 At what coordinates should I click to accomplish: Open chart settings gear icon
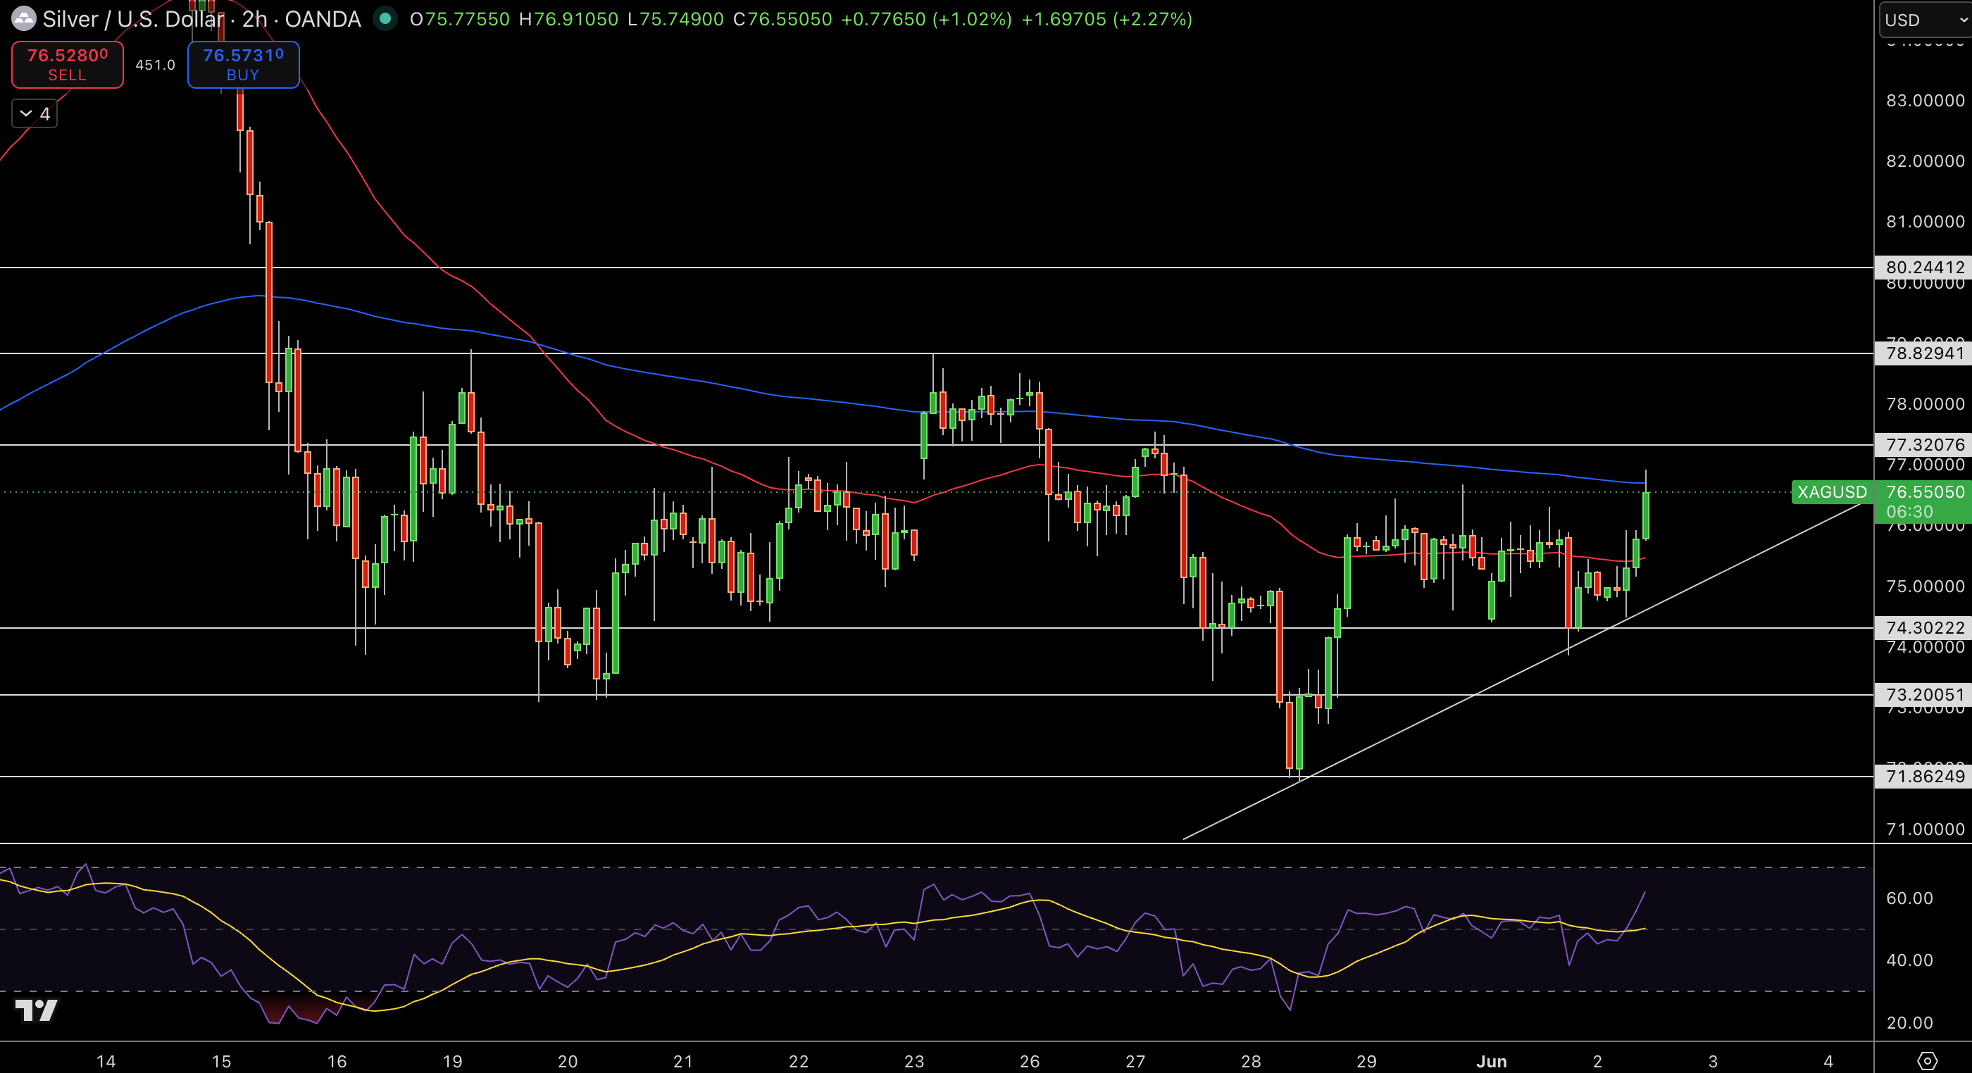pyautogui.click(x=1927, y=1061)
